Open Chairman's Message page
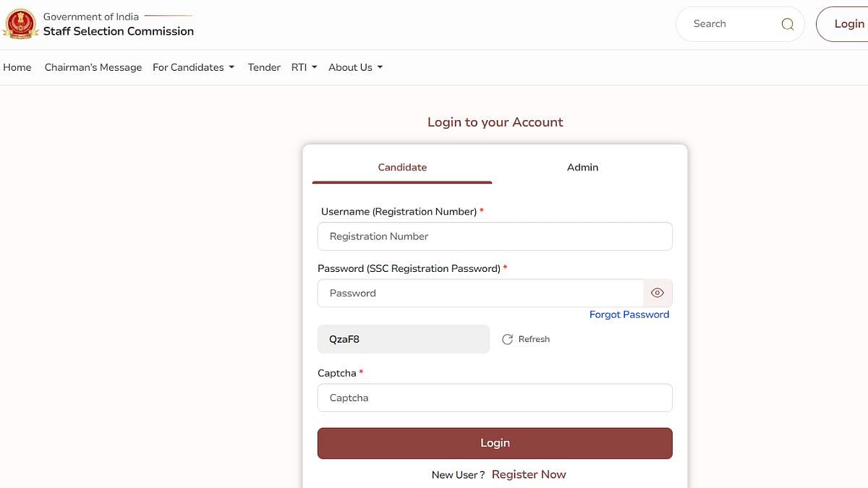 pos(93,67)
